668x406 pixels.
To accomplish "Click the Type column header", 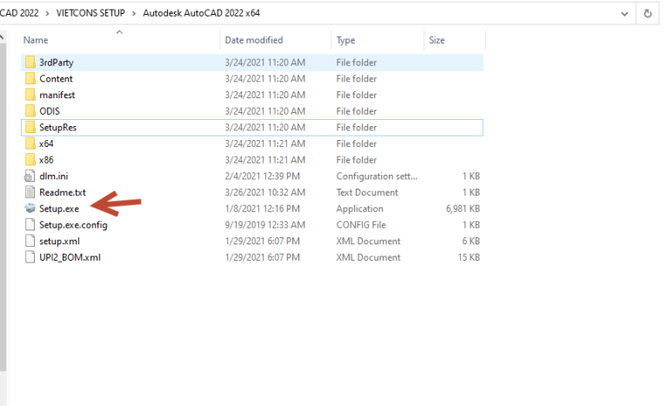I will click(345, 40).
